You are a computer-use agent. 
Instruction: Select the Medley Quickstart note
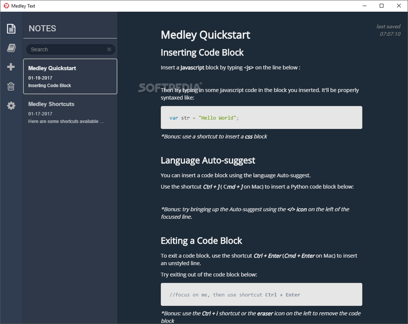[x=70, y=76]
